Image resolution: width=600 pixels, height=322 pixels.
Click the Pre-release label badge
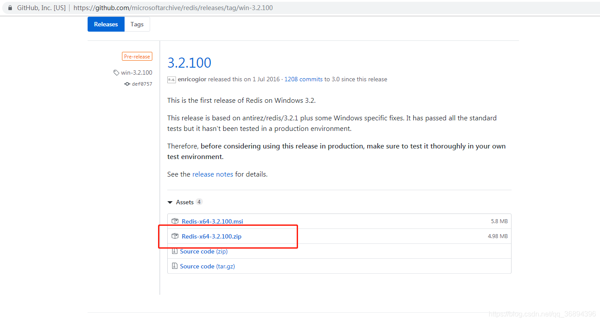click(137, 57)
